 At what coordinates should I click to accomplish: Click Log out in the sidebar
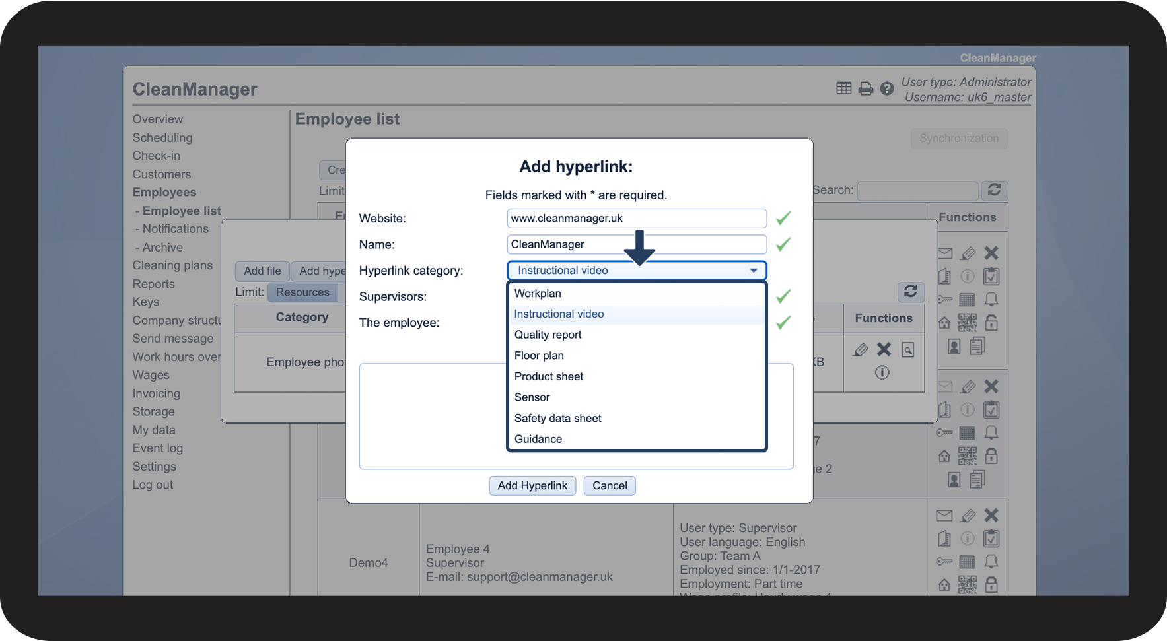[x=153, y=485]
